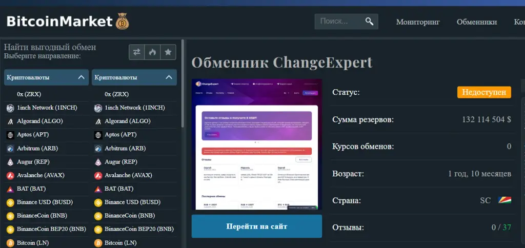525x248 pixels.
Task: Collapse the right Криптовалюты dropdown
Action: (x=134, y=77)
